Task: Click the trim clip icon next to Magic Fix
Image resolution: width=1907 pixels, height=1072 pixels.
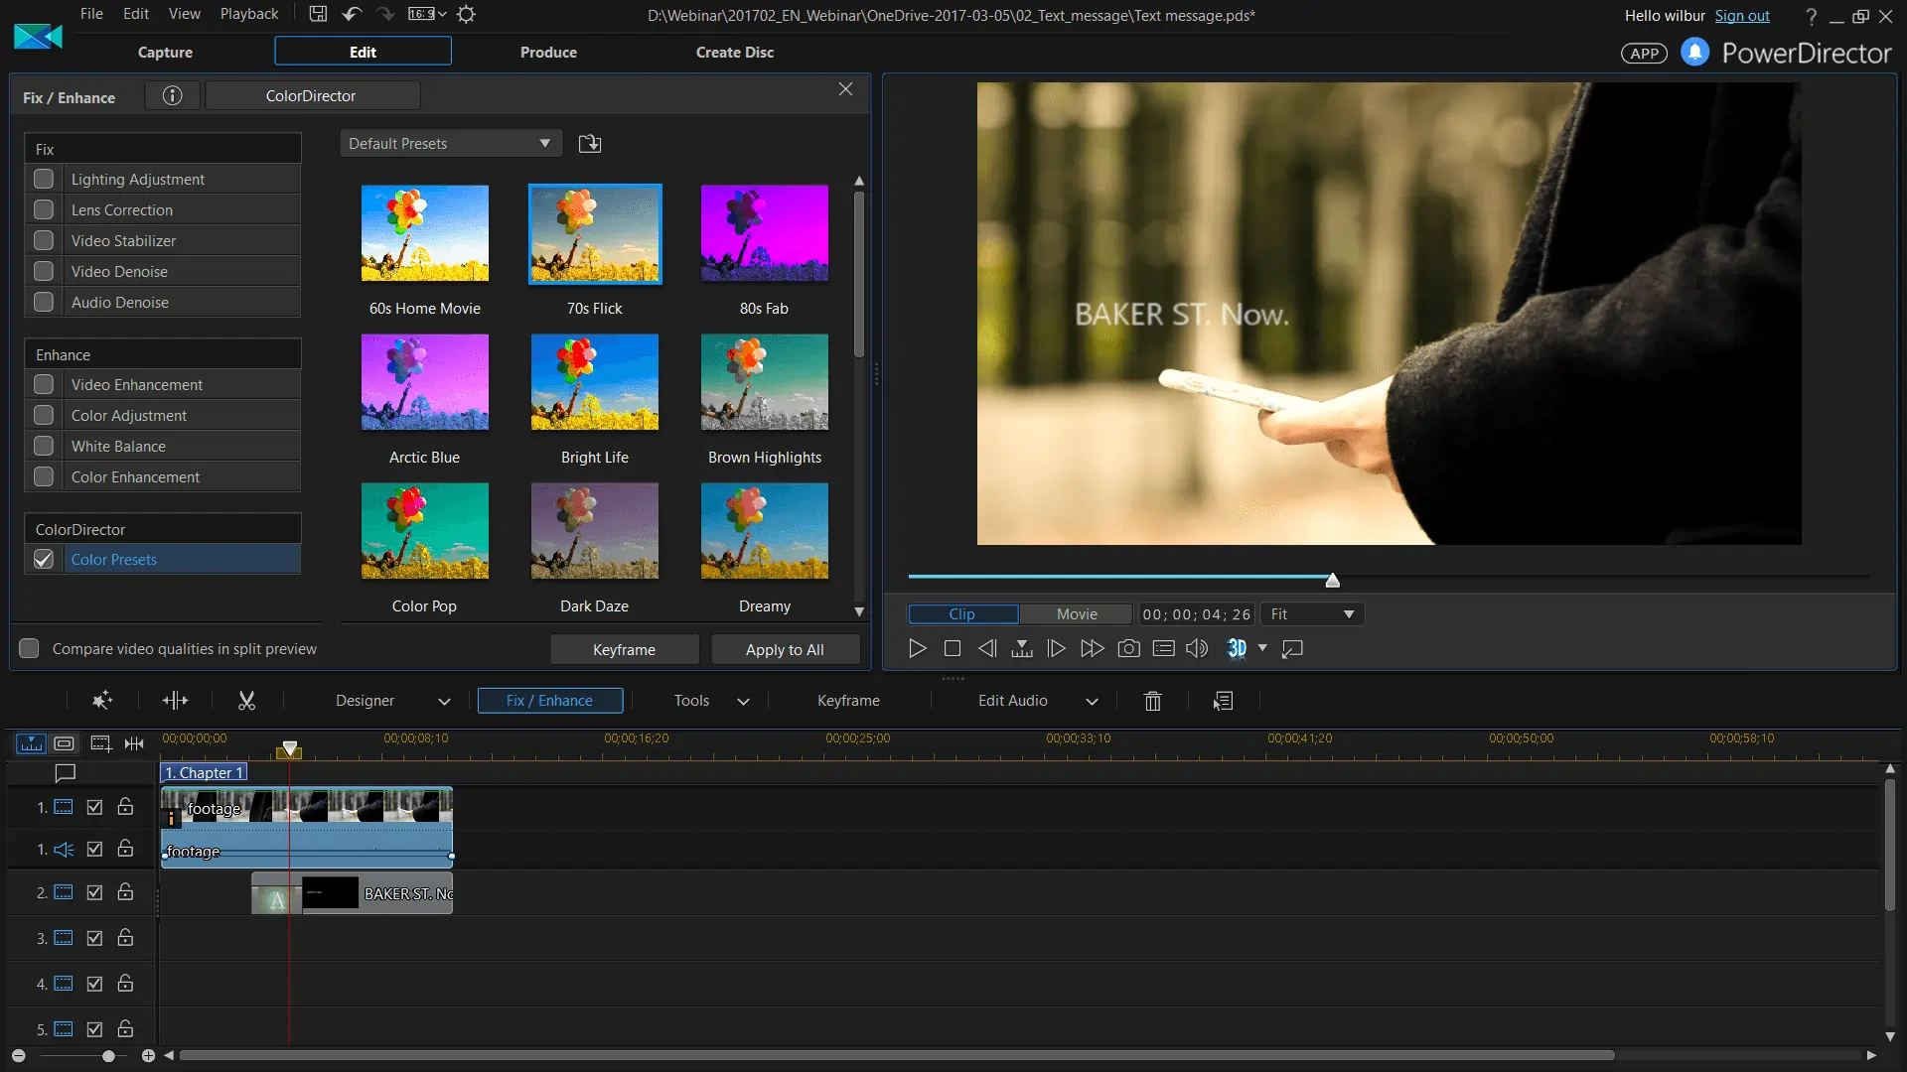Action: tap(175, 700)
